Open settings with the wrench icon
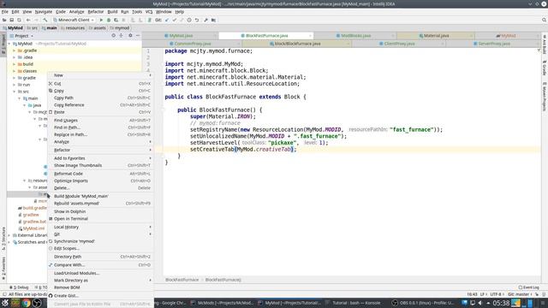Image resolution: width=548 pixels, height=308 pixels. [205, 21]
